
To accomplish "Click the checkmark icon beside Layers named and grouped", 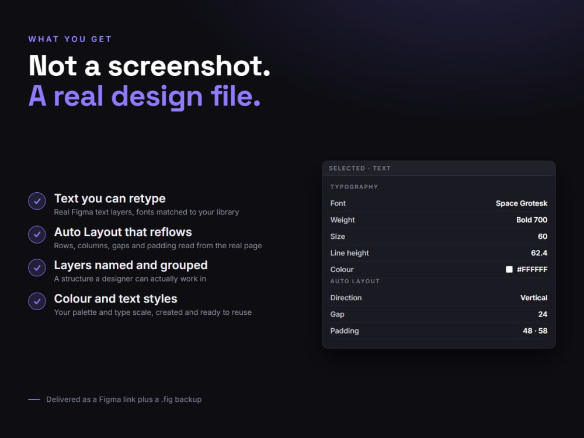I will tap(37, 268).
